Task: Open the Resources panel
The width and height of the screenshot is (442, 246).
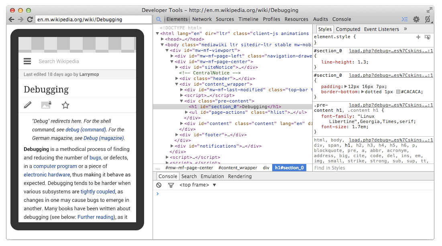Action: [296, 19]
